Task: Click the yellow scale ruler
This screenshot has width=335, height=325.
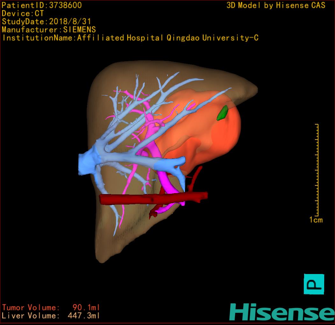Action: point(317,170)
